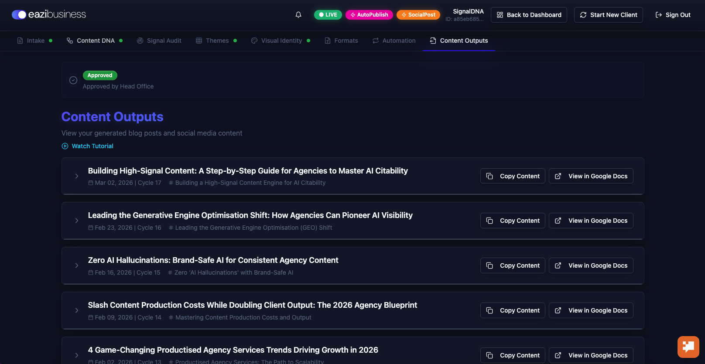Open Cycle 16 post in Google Docs
This screenshot has height=364, width=705.
[591, 221]
